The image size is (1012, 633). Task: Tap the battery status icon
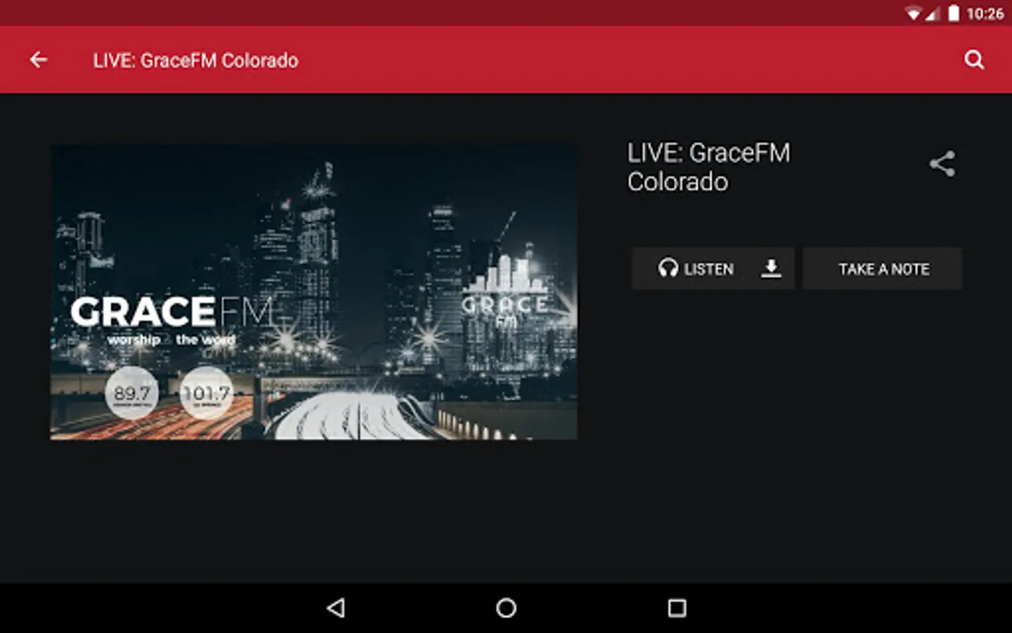[954, 13]
